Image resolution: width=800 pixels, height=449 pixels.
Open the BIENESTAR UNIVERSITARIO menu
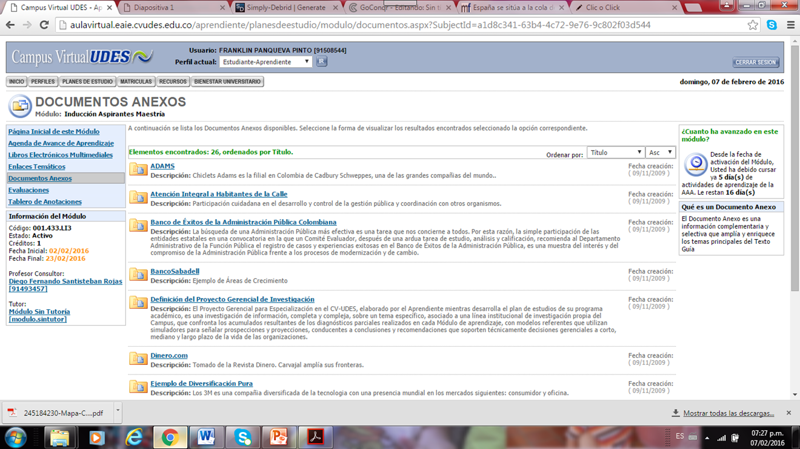[227, 82]
